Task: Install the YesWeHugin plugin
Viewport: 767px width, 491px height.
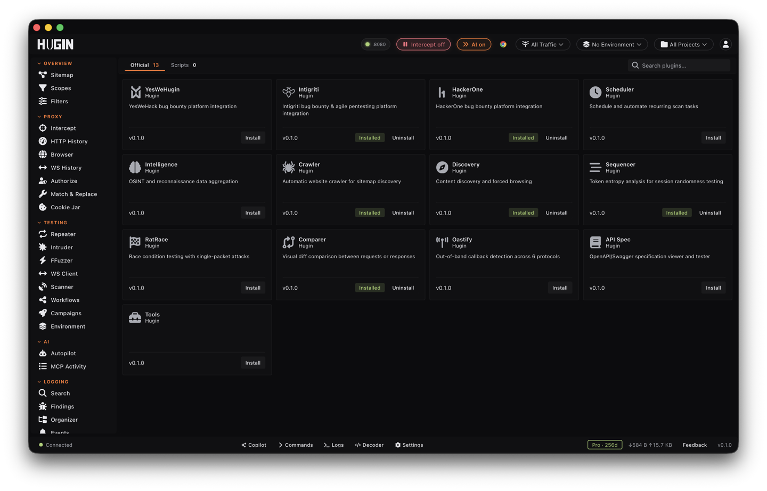Action: tap(253, 138)
